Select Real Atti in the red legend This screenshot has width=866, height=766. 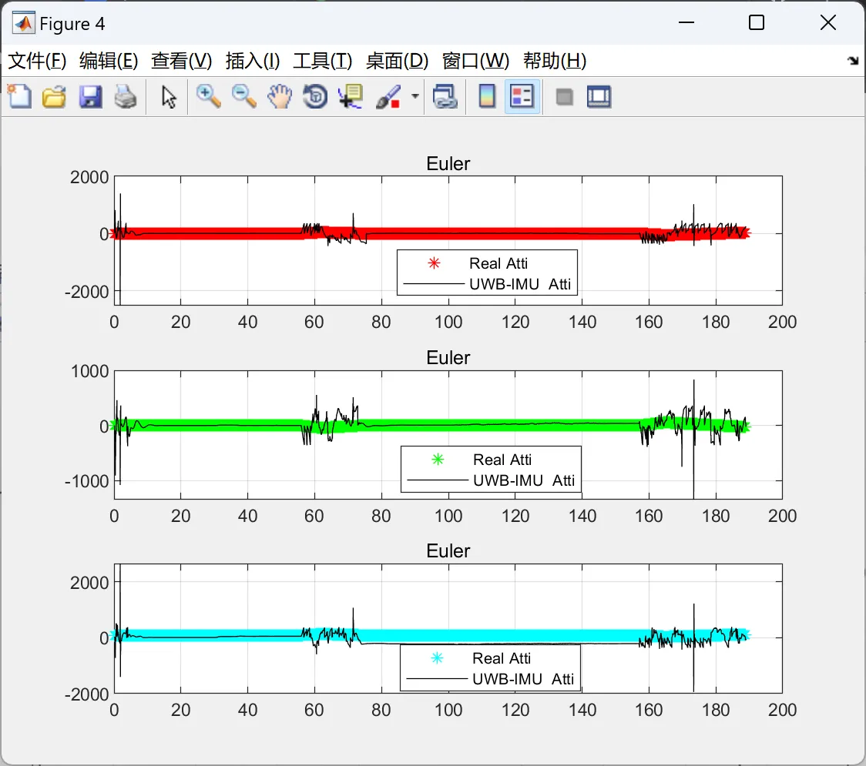[498, 263]
